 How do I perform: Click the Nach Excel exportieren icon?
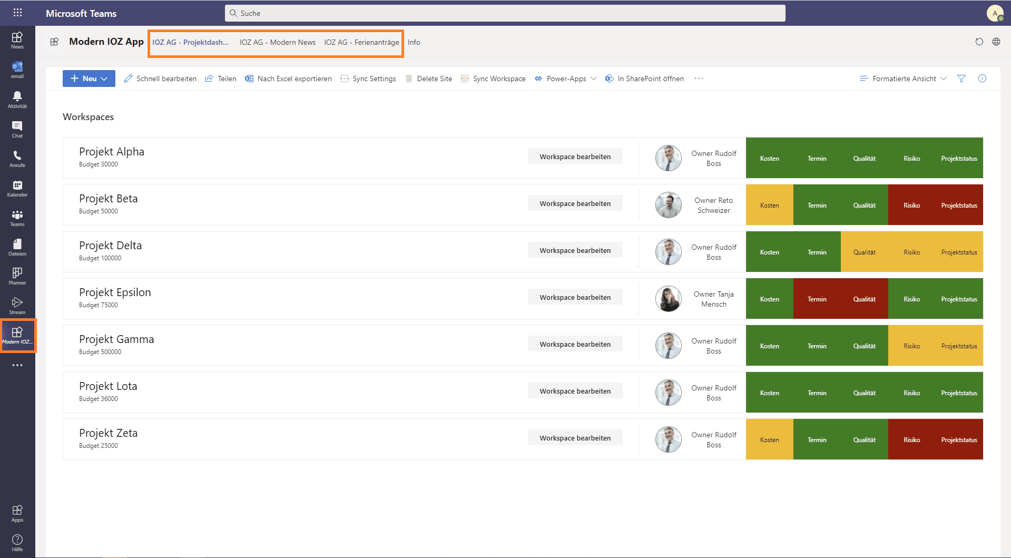249,78
